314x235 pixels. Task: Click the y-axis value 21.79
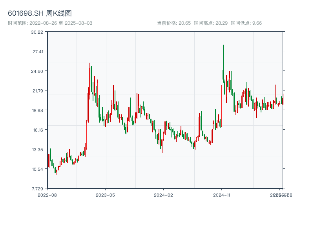pos(38,91)
